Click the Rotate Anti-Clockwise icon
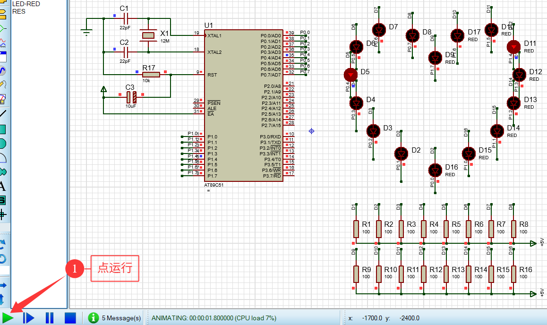Screen dimensions: 547x325 tap(2, 259)
